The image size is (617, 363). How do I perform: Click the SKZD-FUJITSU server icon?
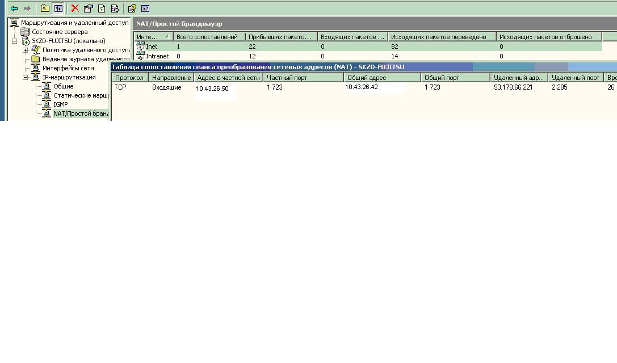(26, 41)
